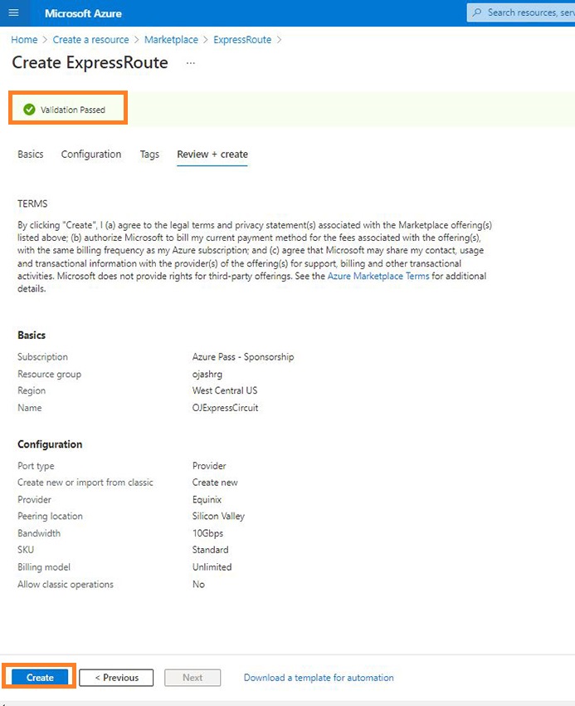
Task: Click the Microsoft Azure portal title
Action: click(83, 13)
